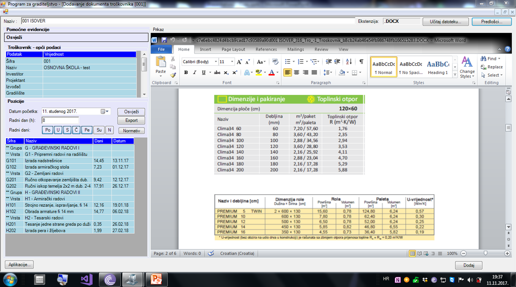This screenshot has width=516, height=287.
Task: Click the Decrease Indent icon
Action: [329, 61]
